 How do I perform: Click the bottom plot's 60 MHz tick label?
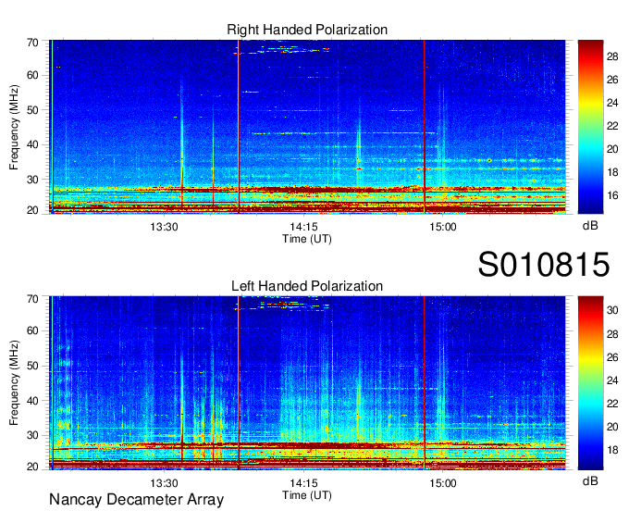(32, 330)
